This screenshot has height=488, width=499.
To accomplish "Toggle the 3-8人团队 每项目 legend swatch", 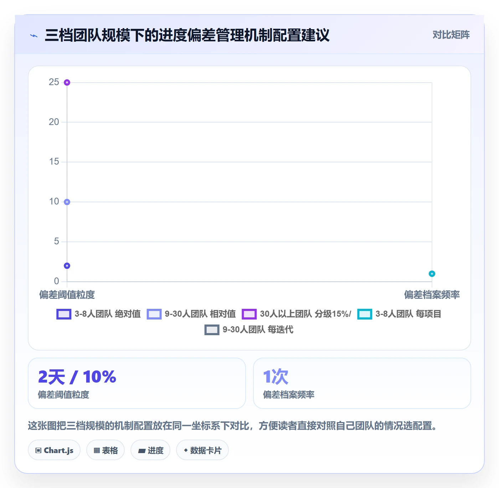I will (365, 314).
